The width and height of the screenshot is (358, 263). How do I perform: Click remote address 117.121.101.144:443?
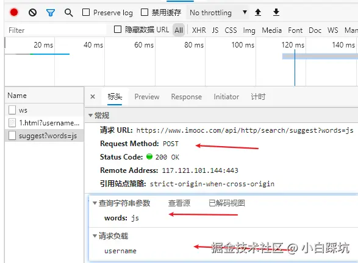200,170
